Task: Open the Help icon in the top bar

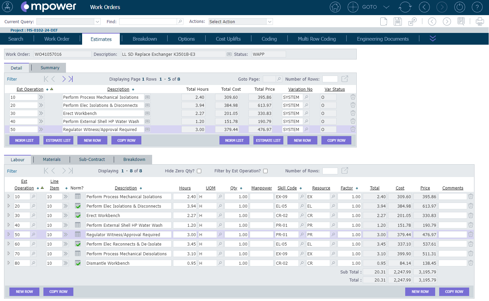Action: [x=477, y=7]
